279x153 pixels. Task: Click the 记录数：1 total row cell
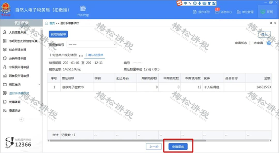click(x=77, y=135)
